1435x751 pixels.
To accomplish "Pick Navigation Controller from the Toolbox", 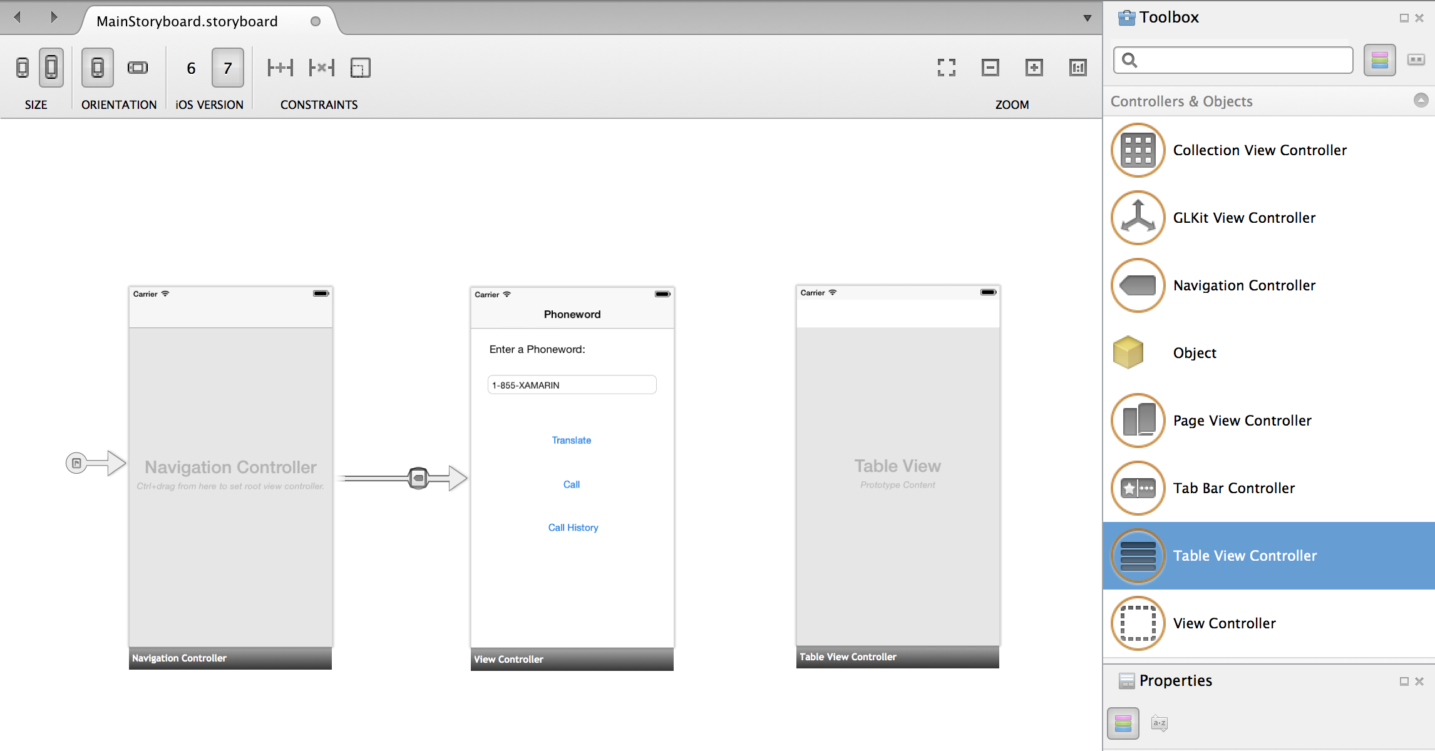I will 1243,285.
